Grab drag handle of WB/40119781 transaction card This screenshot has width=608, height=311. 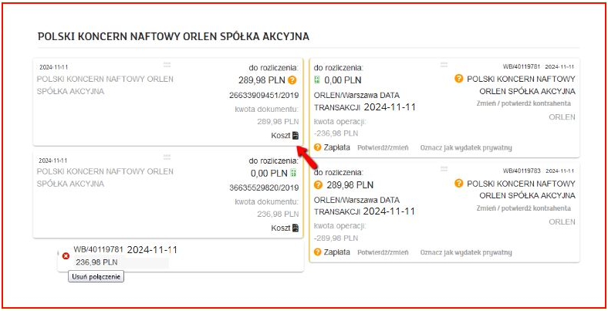pos(444,64)
